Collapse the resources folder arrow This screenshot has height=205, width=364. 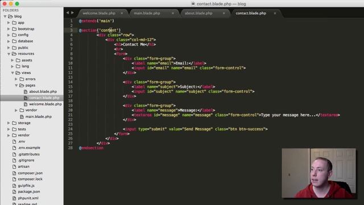[x=9, y=54]
